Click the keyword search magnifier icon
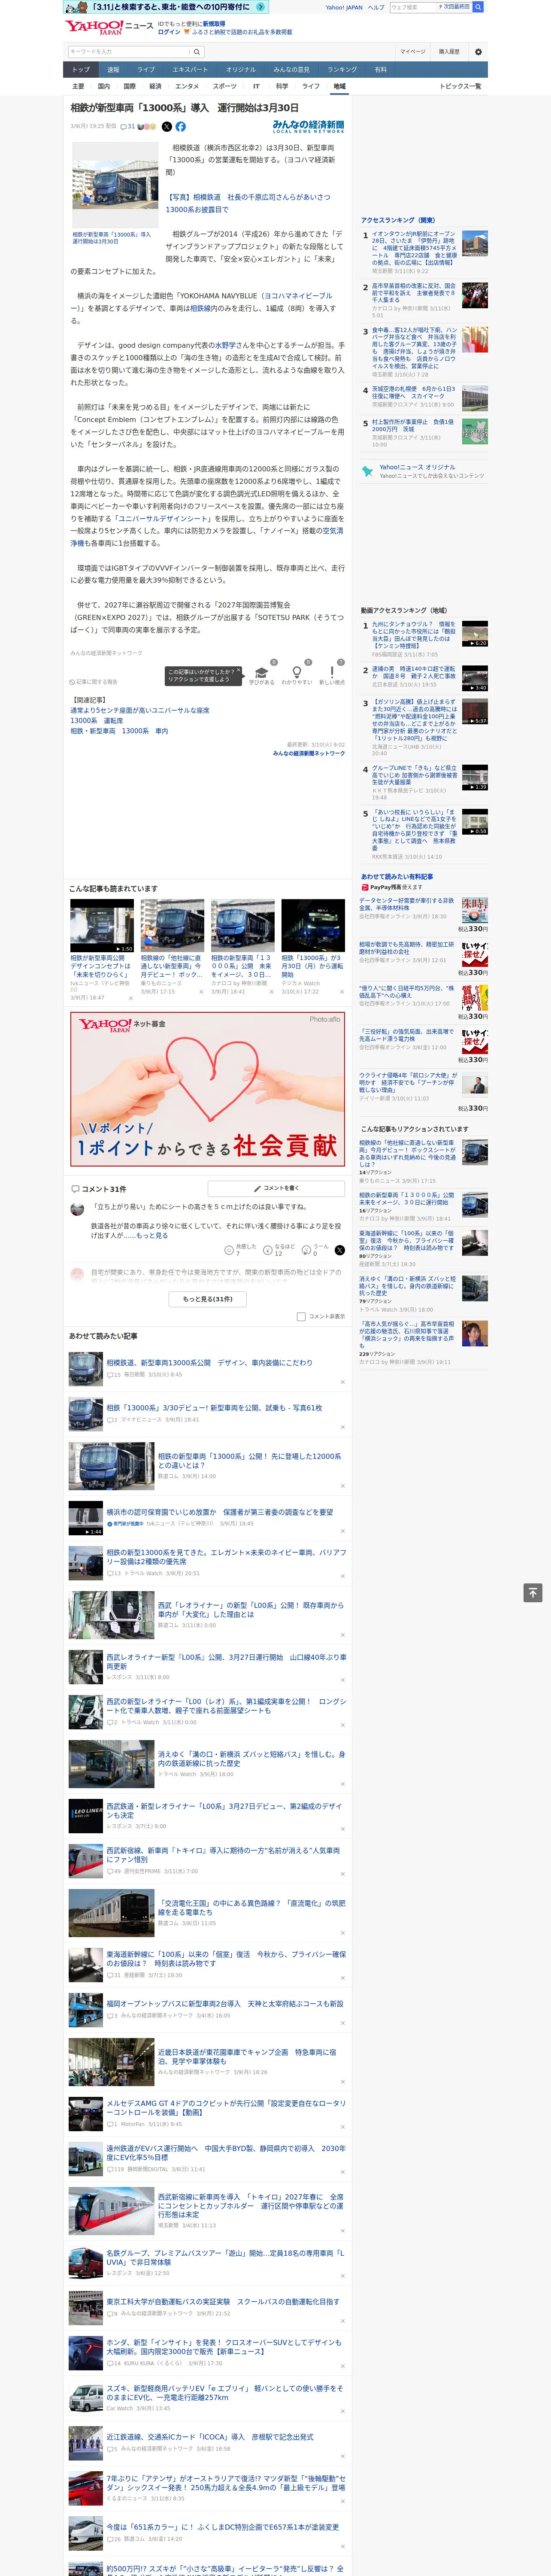Viewport: 551px width, 2576px height. coord(197,51)
